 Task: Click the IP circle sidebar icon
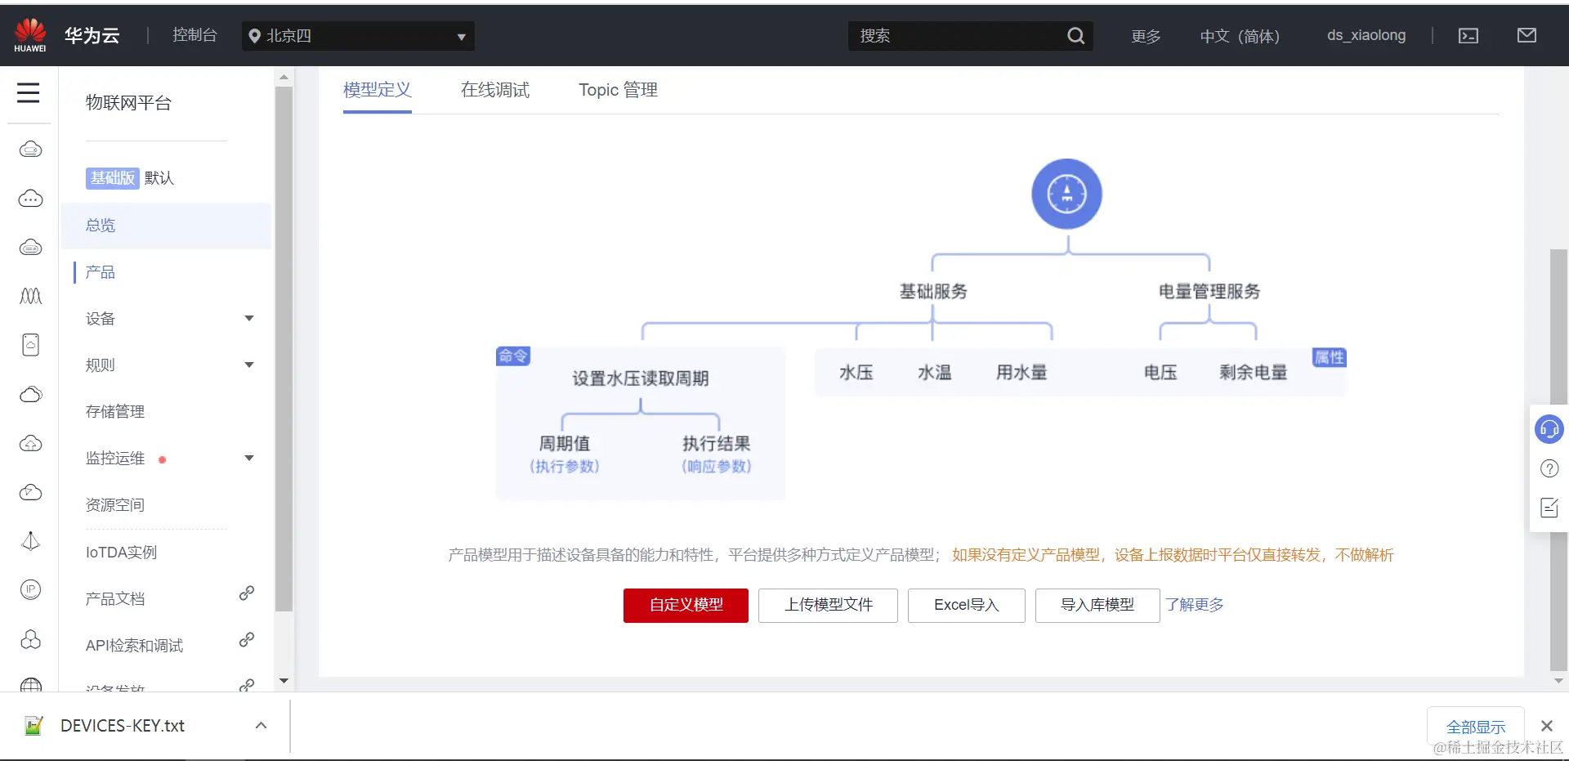(30, 589)
